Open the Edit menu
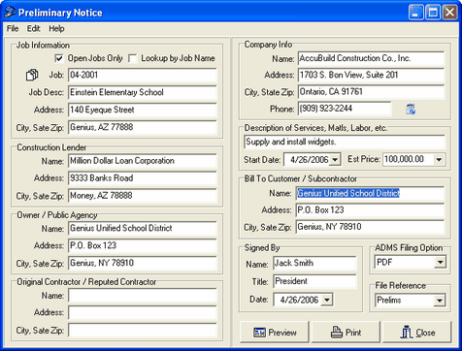 33,29
